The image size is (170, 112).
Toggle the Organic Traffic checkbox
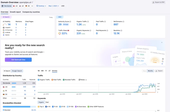pyautogui.click(x=38, y=80)
